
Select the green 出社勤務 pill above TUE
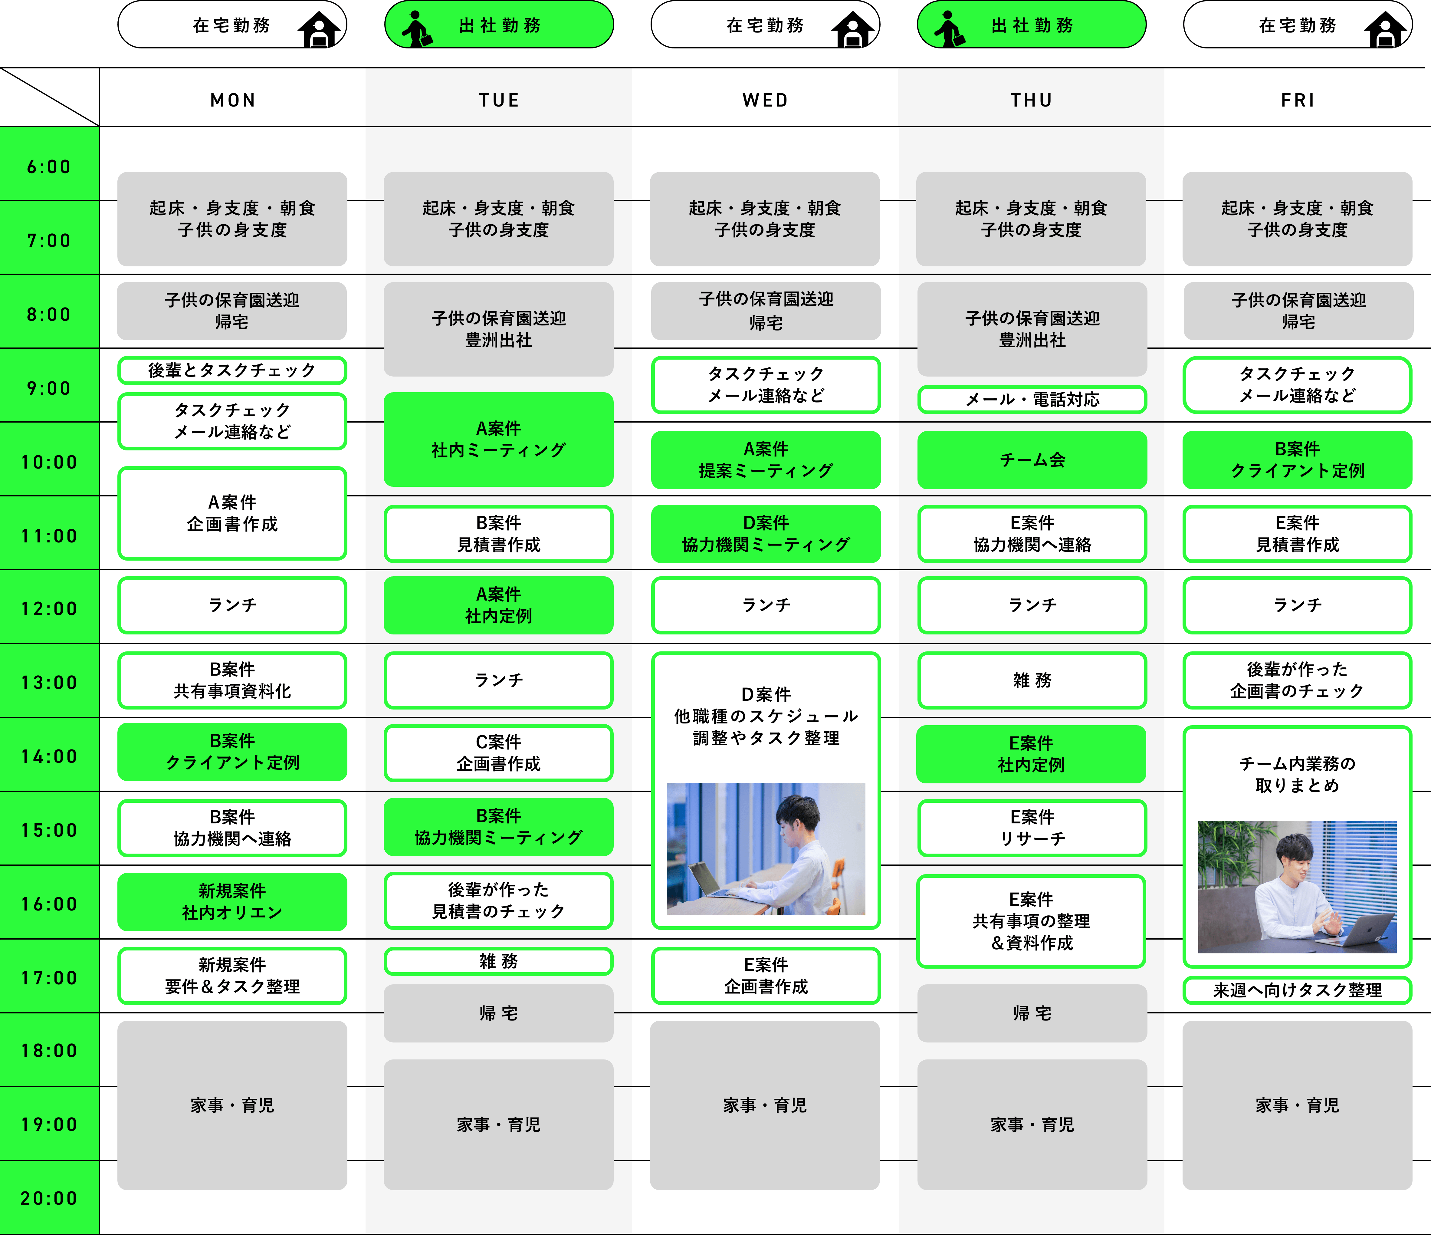coord(499,25)
